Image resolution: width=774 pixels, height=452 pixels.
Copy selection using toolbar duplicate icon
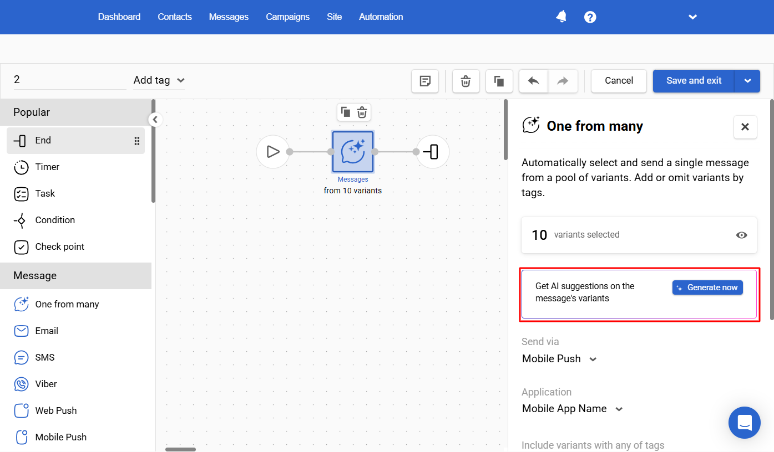click(x=499, y=81)
